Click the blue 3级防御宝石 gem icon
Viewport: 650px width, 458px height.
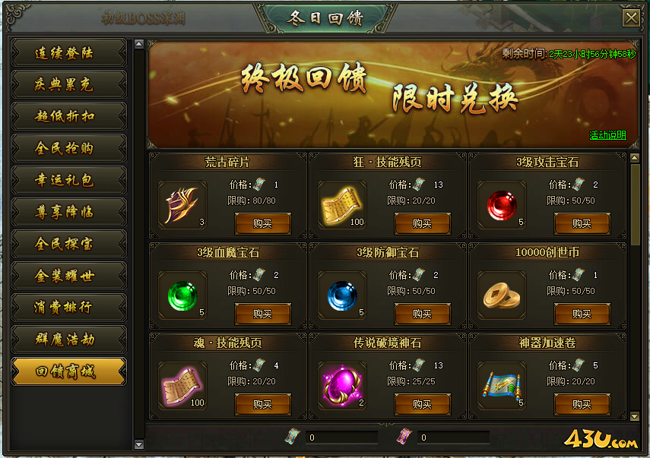342,295
